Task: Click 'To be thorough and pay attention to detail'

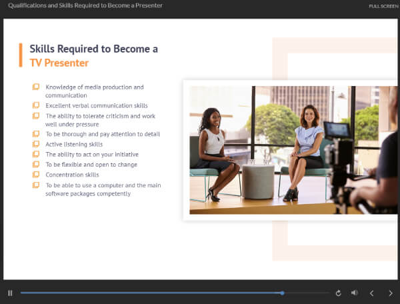Action: pyautogui.click(x=103, y=134)
